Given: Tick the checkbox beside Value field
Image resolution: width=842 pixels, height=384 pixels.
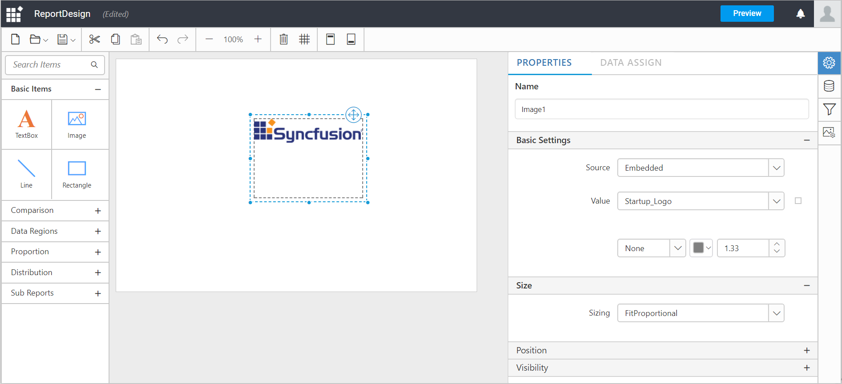Looking at the screenshot, I should [798, 201].
